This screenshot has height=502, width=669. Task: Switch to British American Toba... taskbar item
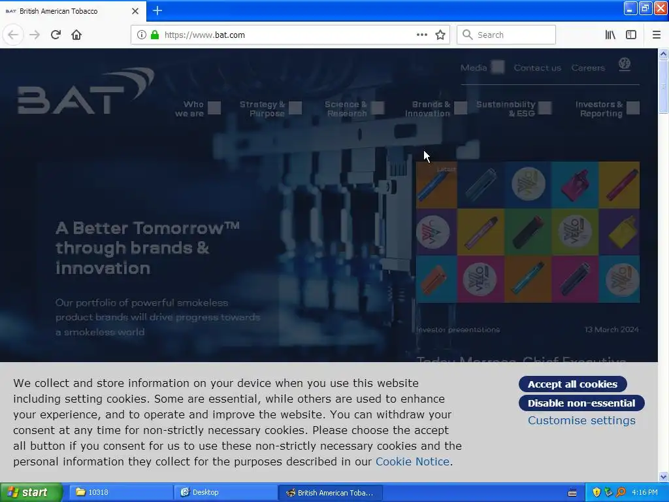(330, 493)
